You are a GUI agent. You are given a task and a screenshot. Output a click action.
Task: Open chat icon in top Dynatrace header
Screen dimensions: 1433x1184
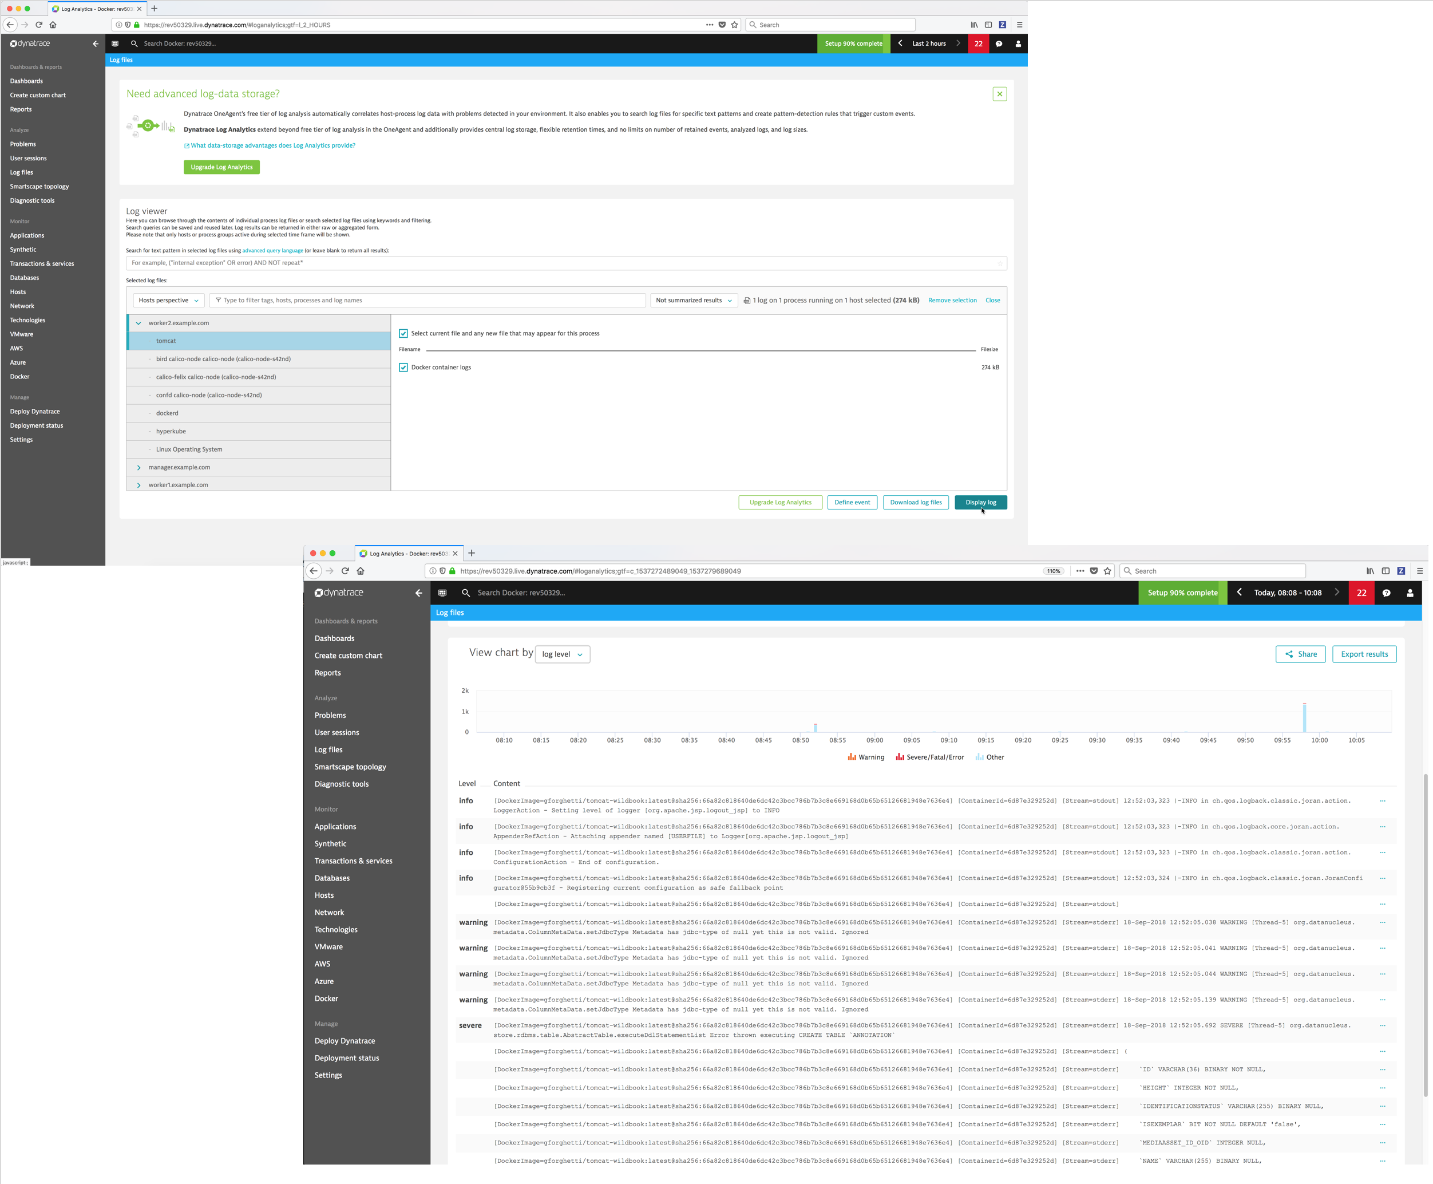[999, 44]
